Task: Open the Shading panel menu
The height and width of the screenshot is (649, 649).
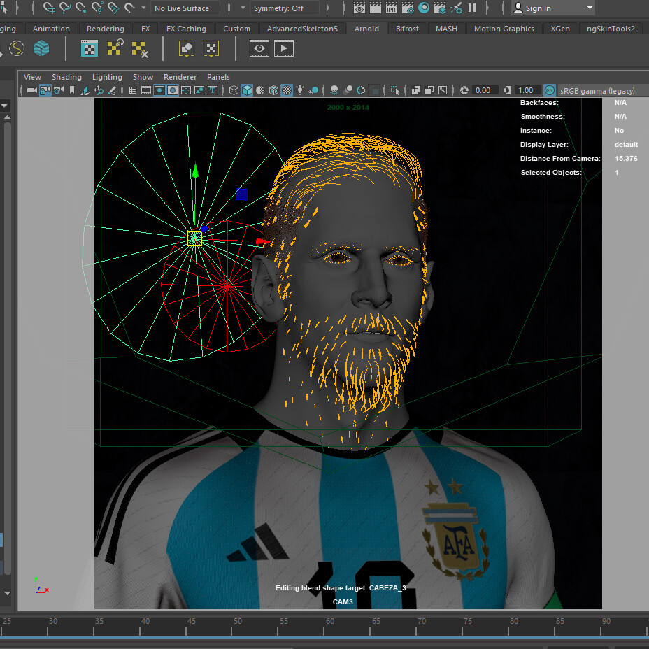Action: [66, 77]
